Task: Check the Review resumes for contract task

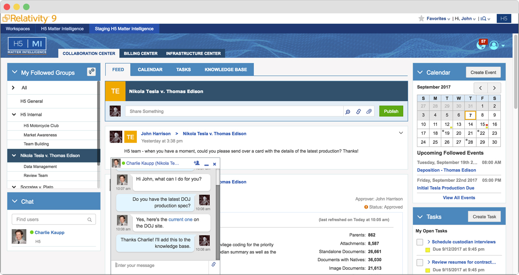Action: 420,262
